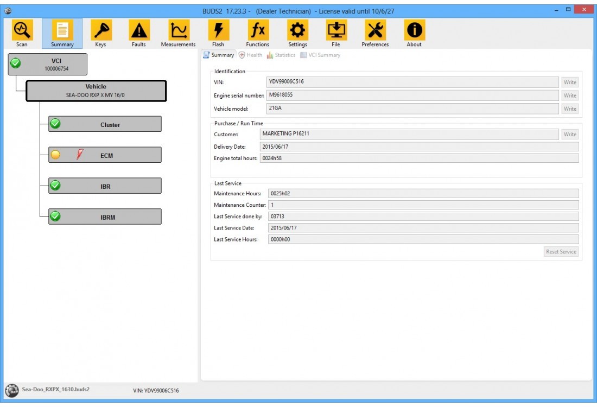
Task: Select the ECM module node
Action: (105, 155)
